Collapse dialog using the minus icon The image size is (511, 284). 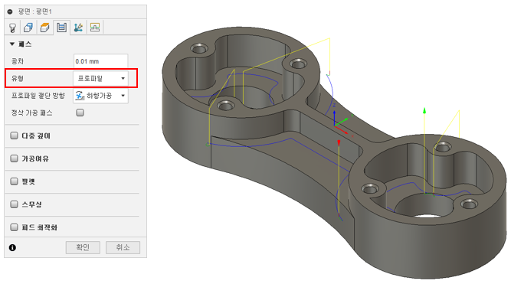[x=10, y=11]
